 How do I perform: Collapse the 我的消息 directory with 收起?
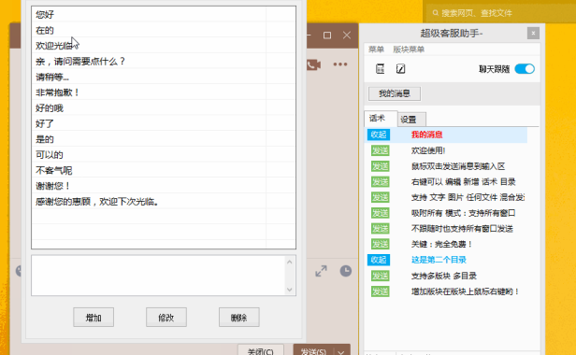tap(379, 135)
